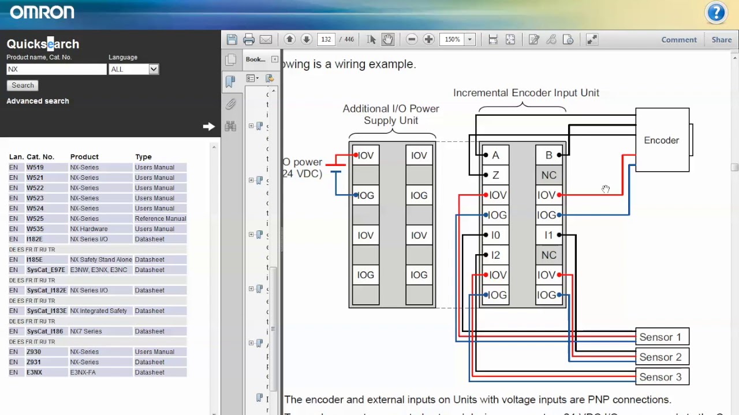Click the PDF vertical scrollbar thumb
This screenshot has height=415, width=739.
[x=734, y=167]
